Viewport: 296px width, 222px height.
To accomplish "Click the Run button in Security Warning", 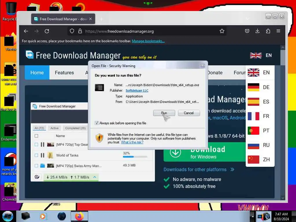I will pos(164,113).
